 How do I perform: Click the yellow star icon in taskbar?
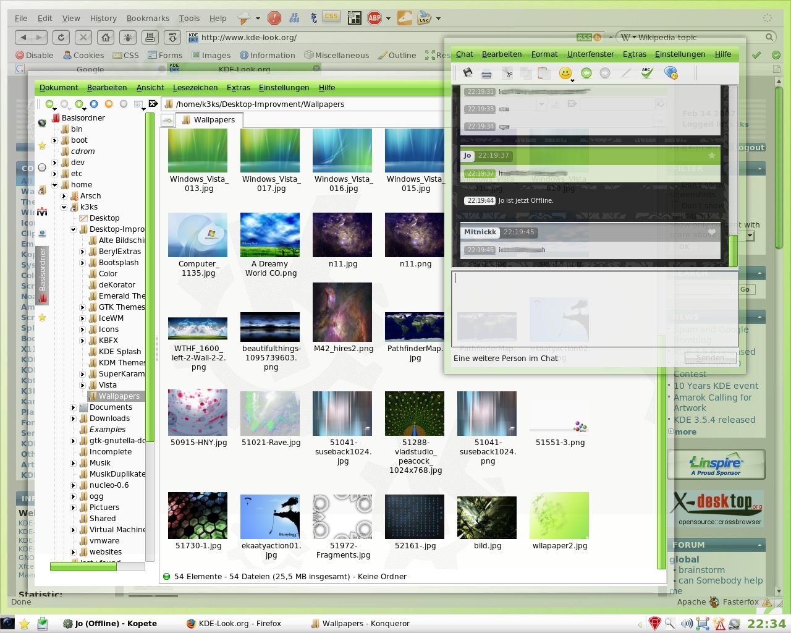tap(25, 624)
